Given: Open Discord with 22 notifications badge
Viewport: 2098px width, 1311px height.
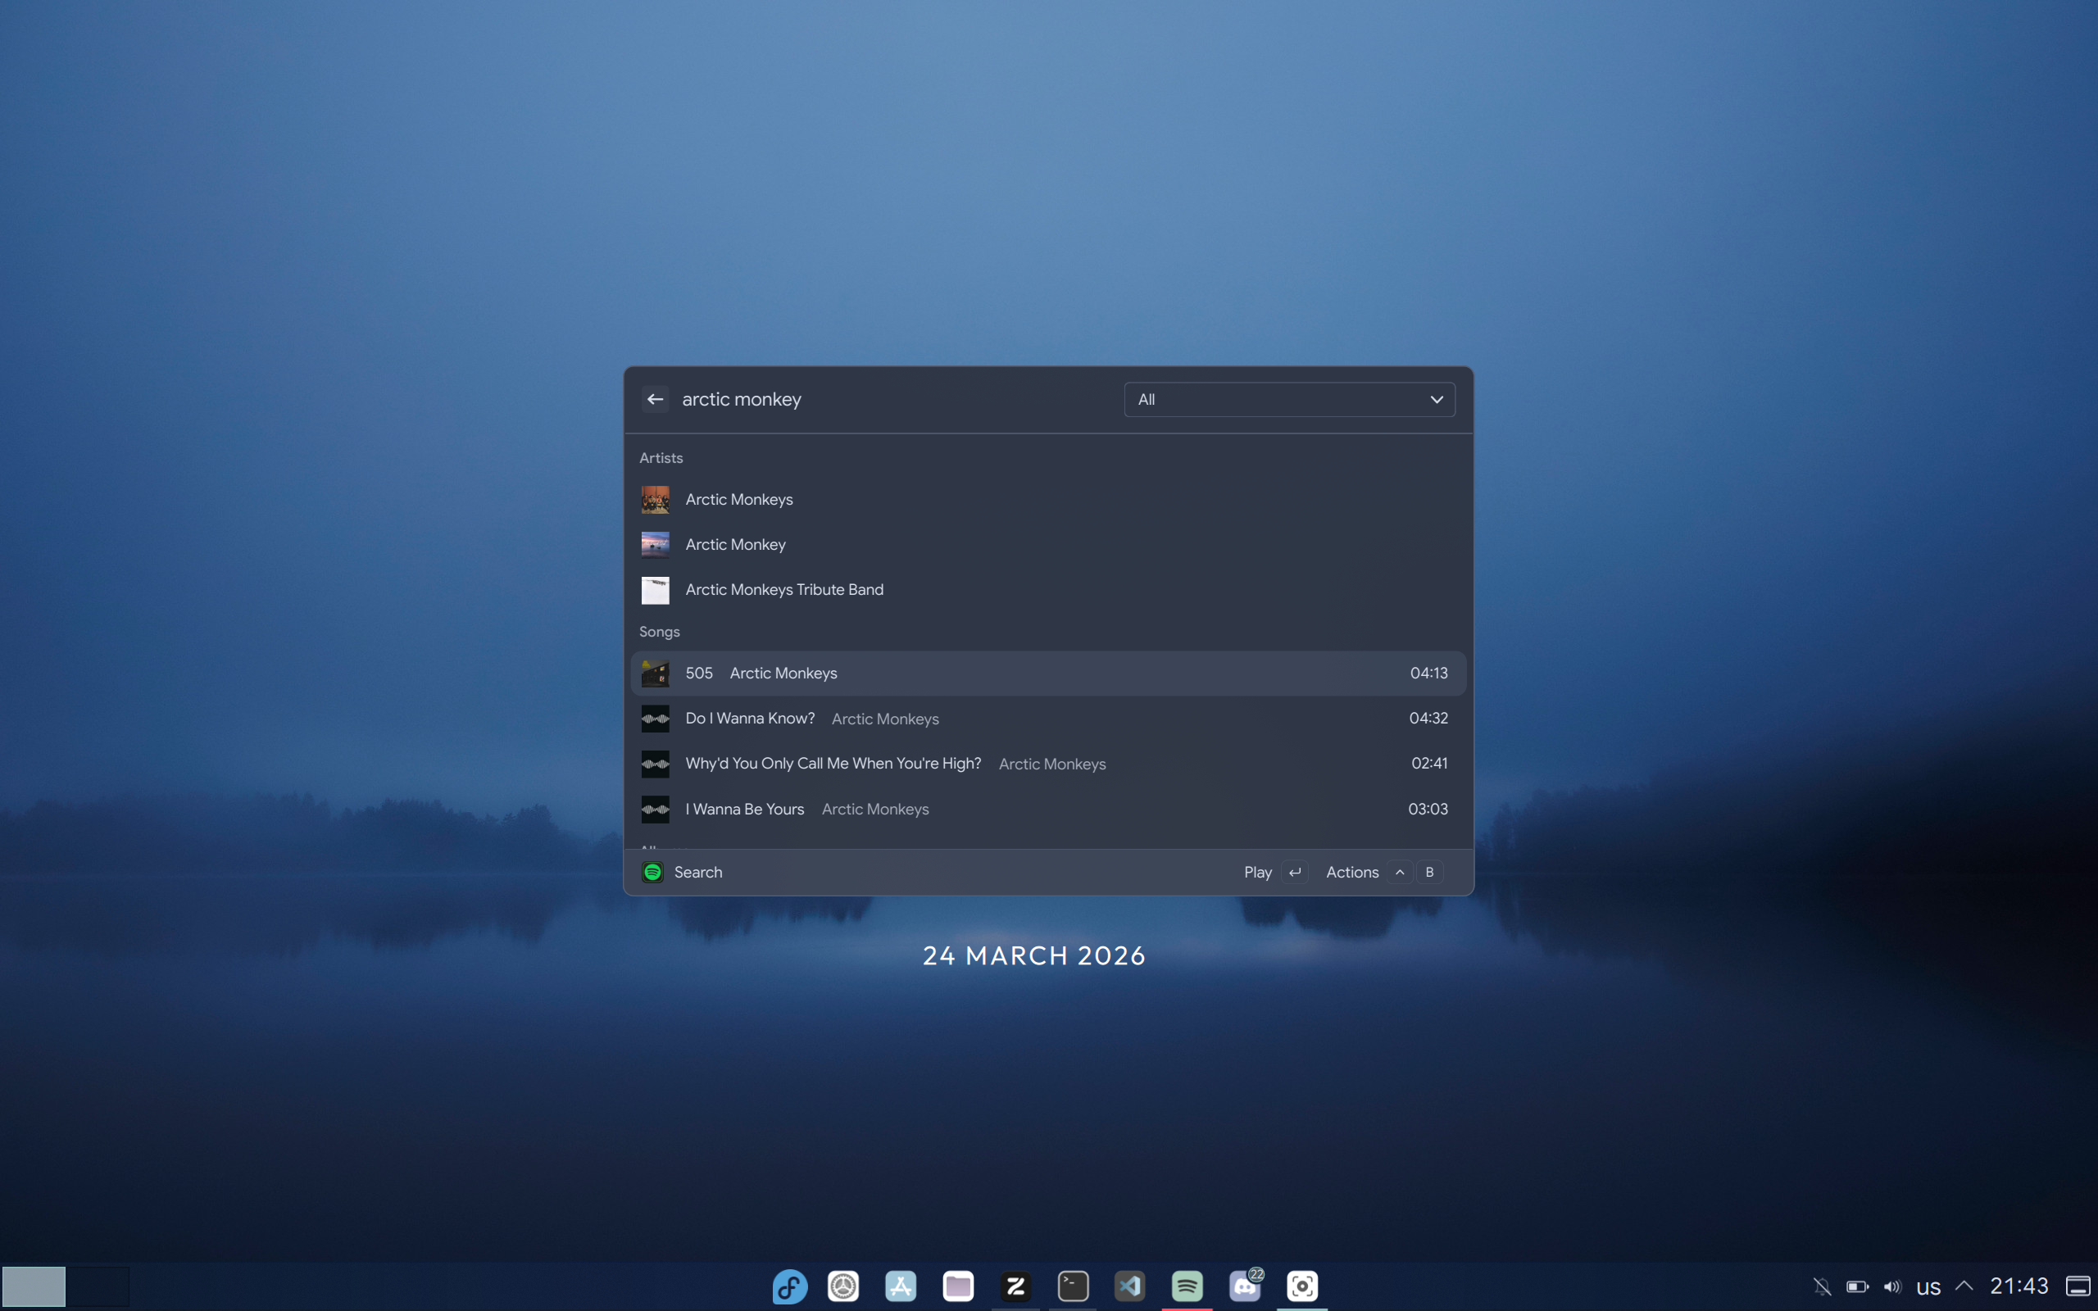Looking at the screenshot, I should [x=1246, y=1286].
